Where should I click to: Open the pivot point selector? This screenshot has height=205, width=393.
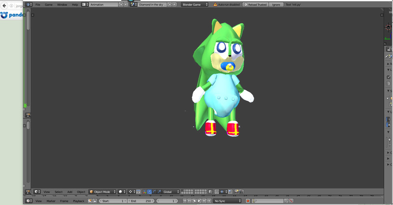131,192
